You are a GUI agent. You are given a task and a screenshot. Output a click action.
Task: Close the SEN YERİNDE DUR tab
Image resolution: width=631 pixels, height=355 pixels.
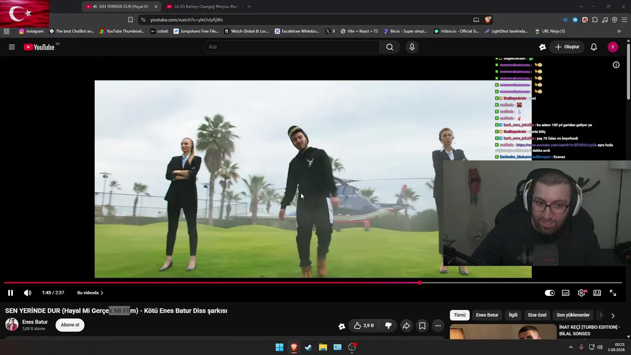156,6
